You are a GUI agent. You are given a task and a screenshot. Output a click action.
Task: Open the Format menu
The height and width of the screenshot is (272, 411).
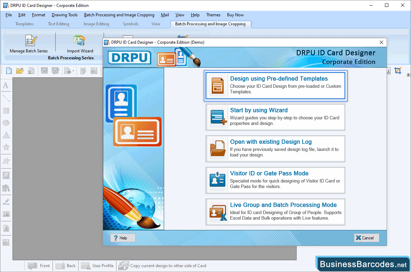pos(39,15)
